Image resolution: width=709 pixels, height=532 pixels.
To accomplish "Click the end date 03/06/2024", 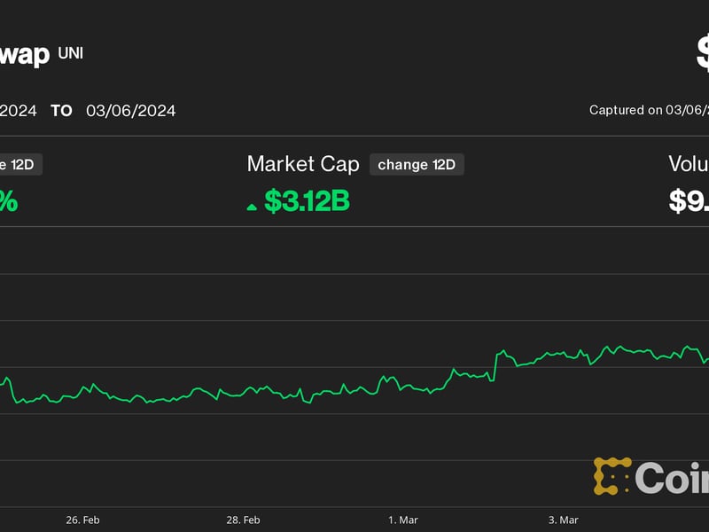I will (x=130, y=111).
